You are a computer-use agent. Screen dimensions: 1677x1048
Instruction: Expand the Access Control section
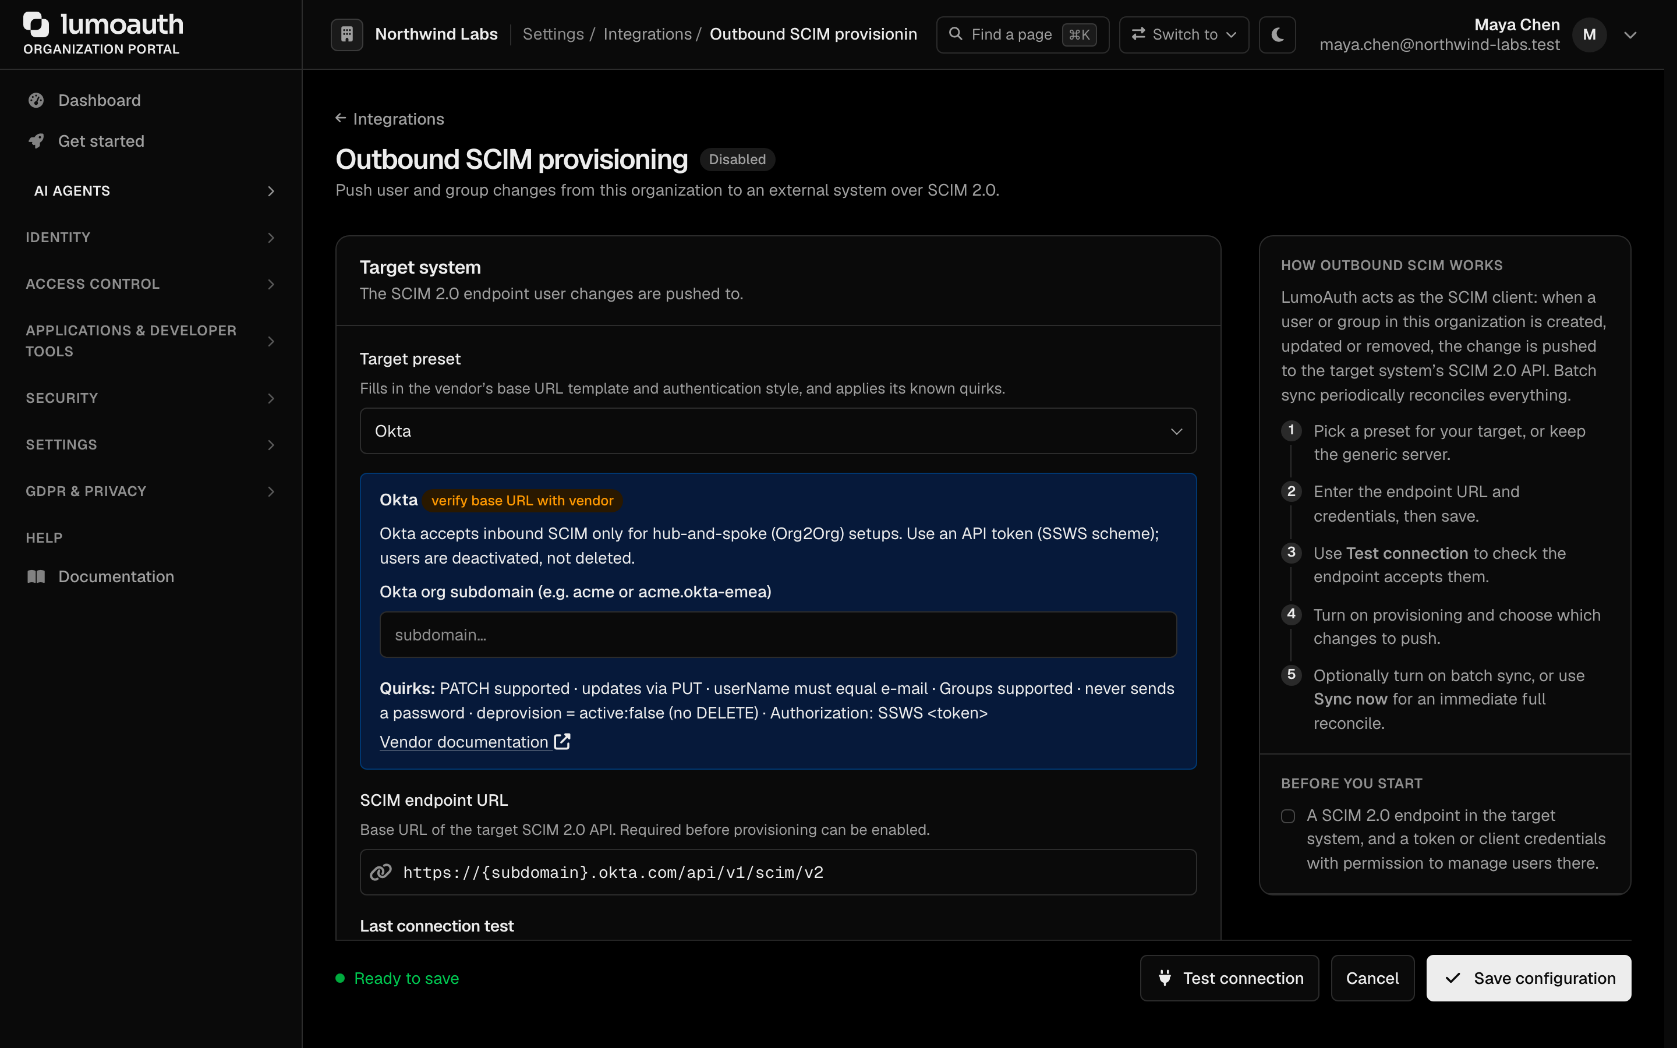click(151, 284)
